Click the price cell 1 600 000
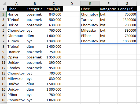Viewport: 140px width, 104px height. coord(53,36)
